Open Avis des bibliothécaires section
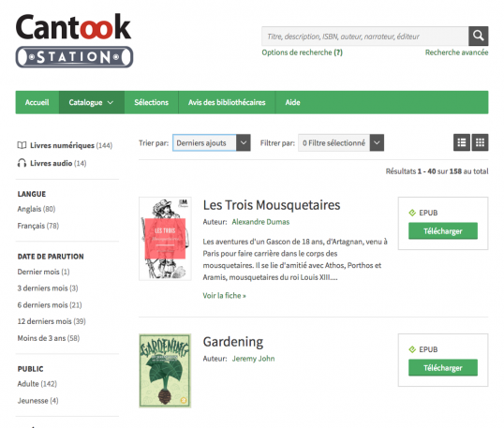The width and height of the screenshot is (504, 428). coord(227,102)
